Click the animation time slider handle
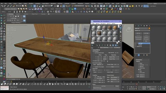This screenshot has height=93, width=166. pyautogui.click(x=13, y=79)
